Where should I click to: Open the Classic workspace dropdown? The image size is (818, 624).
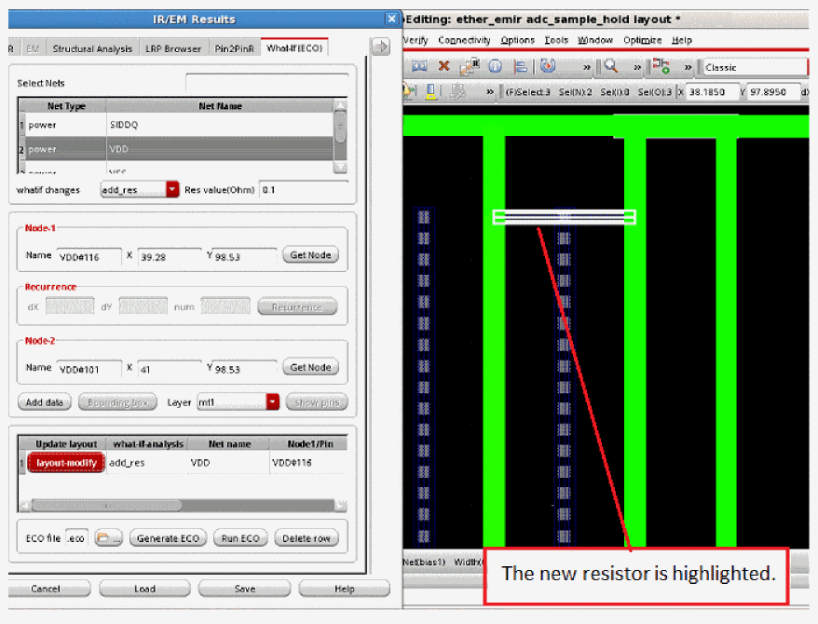[755, 67]
